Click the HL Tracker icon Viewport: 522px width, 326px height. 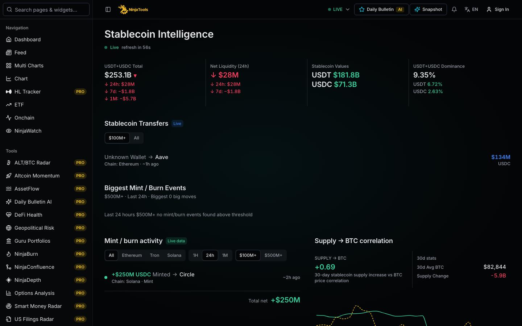pos(9,92)
